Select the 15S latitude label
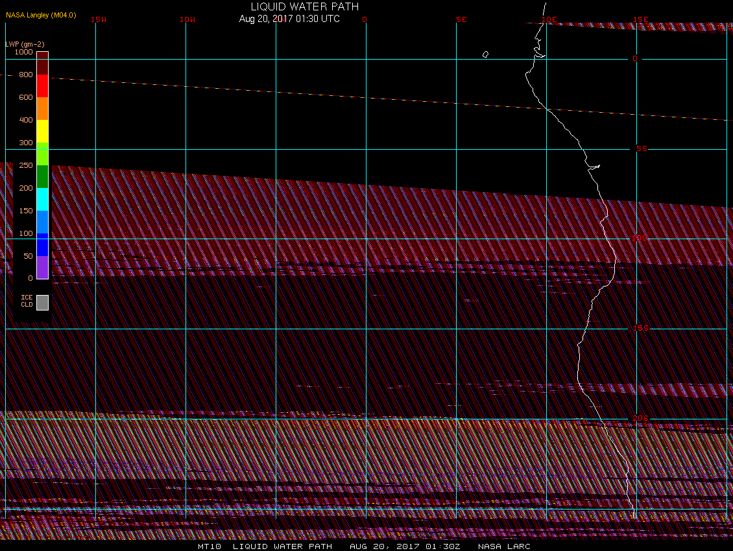733x551 pixels. pos(640,329)
